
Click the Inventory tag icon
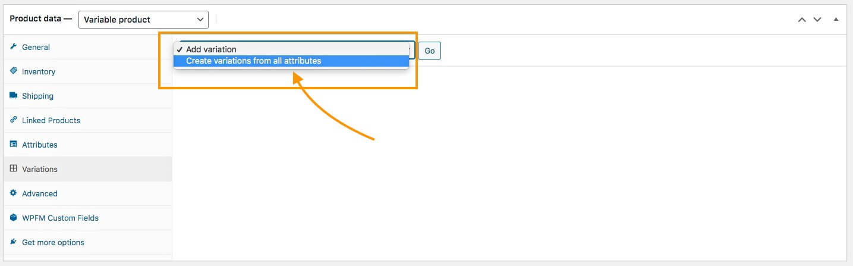pyautogui.click(x=13, y=71)
